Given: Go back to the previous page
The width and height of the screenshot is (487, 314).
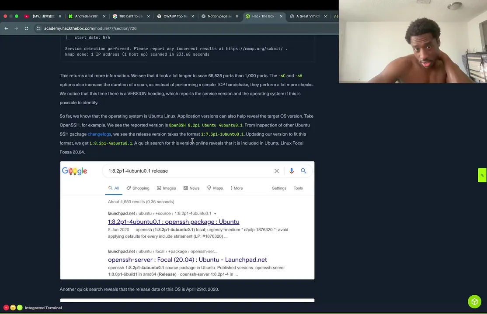Looking at the screenshot, I should [x=6, y=28].
